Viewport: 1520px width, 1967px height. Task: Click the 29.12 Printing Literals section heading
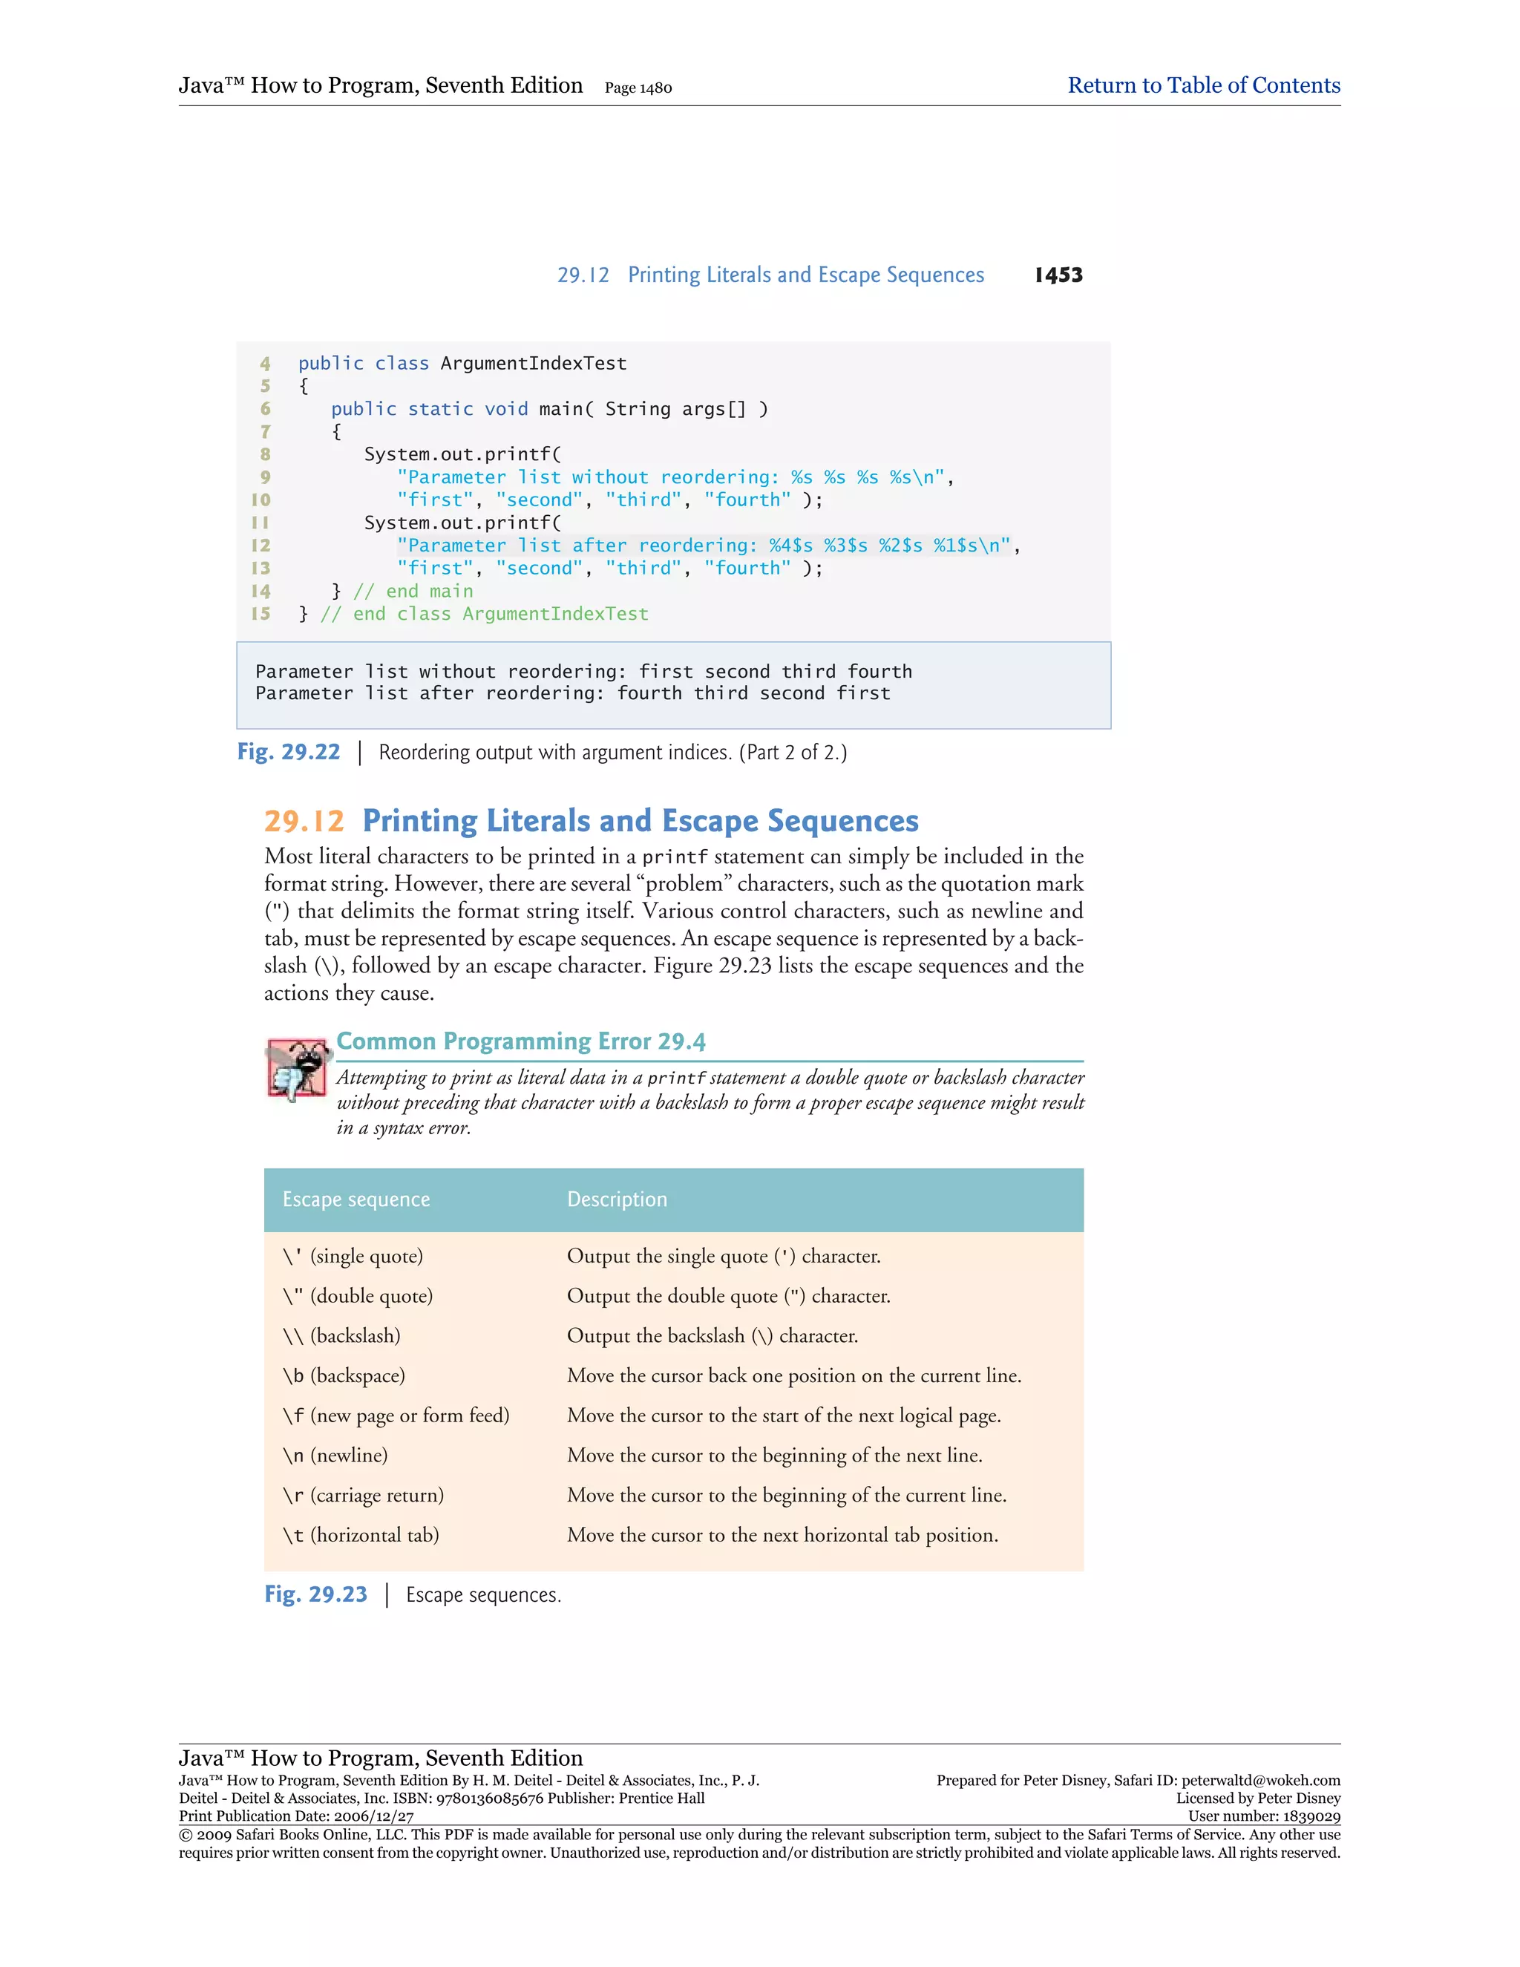click(591, 820)
